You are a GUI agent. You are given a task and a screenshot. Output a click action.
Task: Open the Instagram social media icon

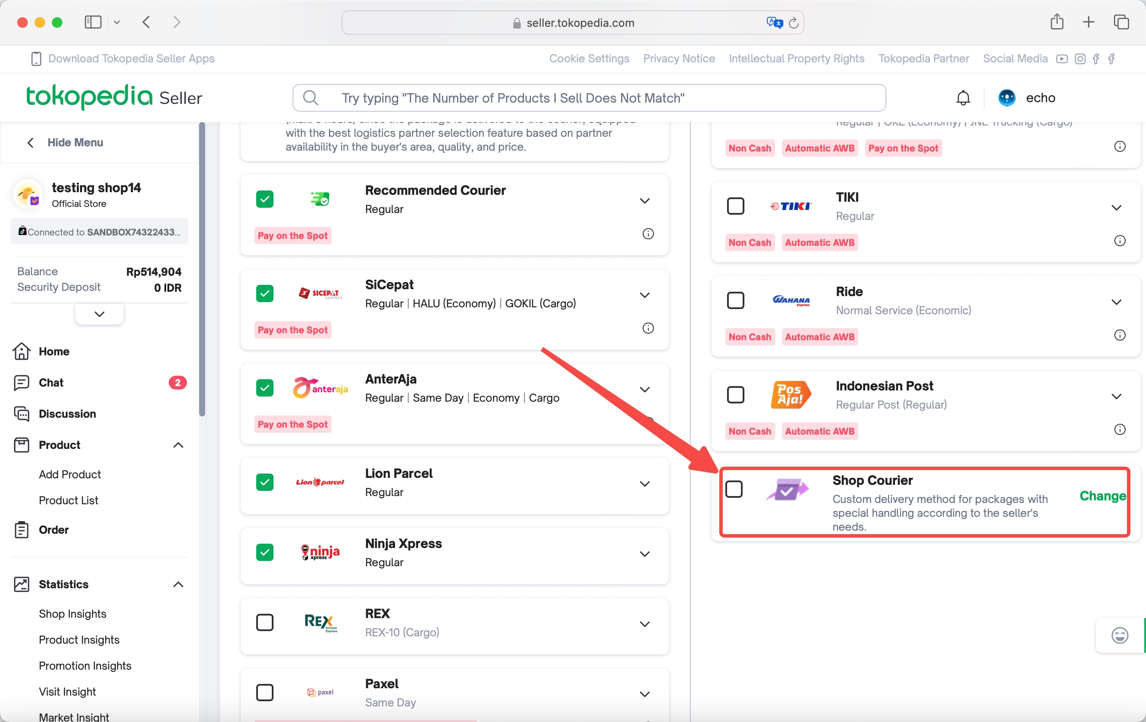1080,58
